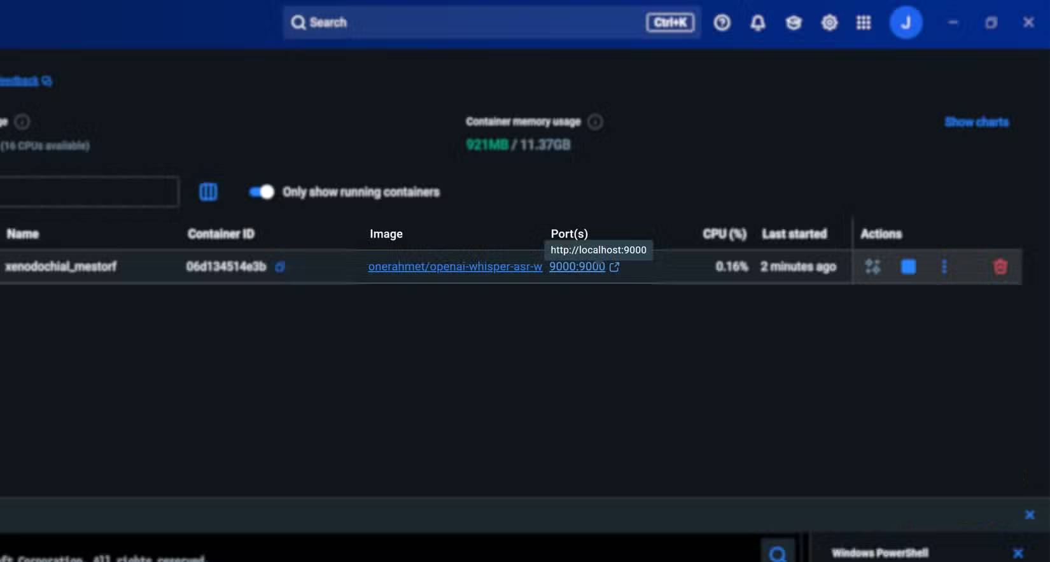The height and width of the screenshot is (562, 1050).
Task: Open Settings gear icon
Action: click(x=829, y=23)
